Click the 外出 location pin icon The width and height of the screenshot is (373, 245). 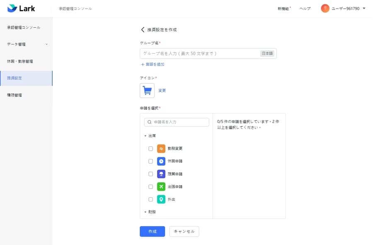pos(161,199)
